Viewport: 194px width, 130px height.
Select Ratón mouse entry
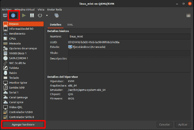pyautogui.click(x=23, y=73)
